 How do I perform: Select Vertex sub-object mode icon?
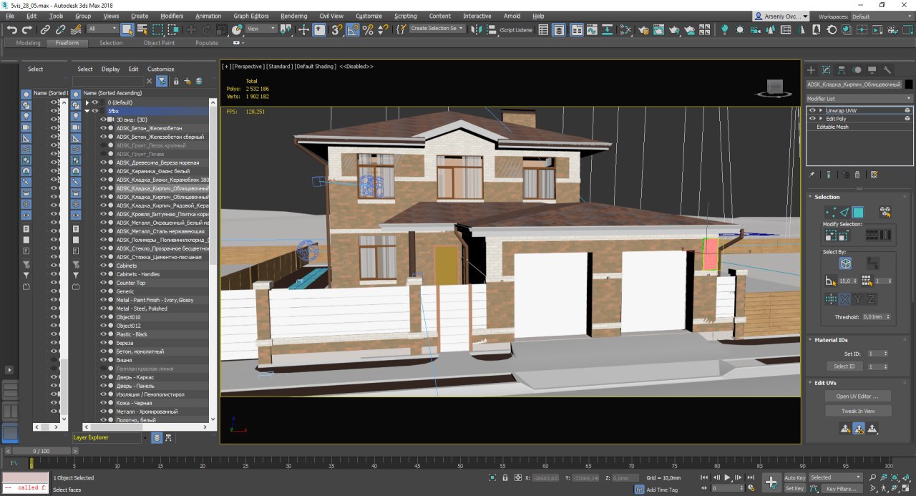831,212
